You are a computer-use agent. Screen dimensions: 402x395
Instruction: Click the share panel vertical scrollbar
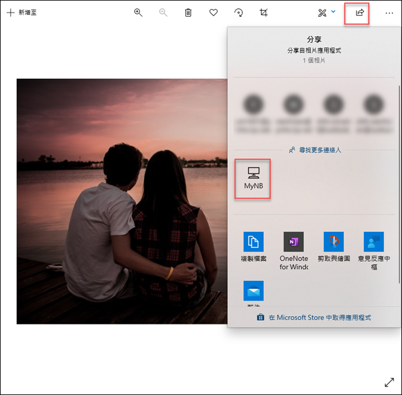click(x=399, y=185)
